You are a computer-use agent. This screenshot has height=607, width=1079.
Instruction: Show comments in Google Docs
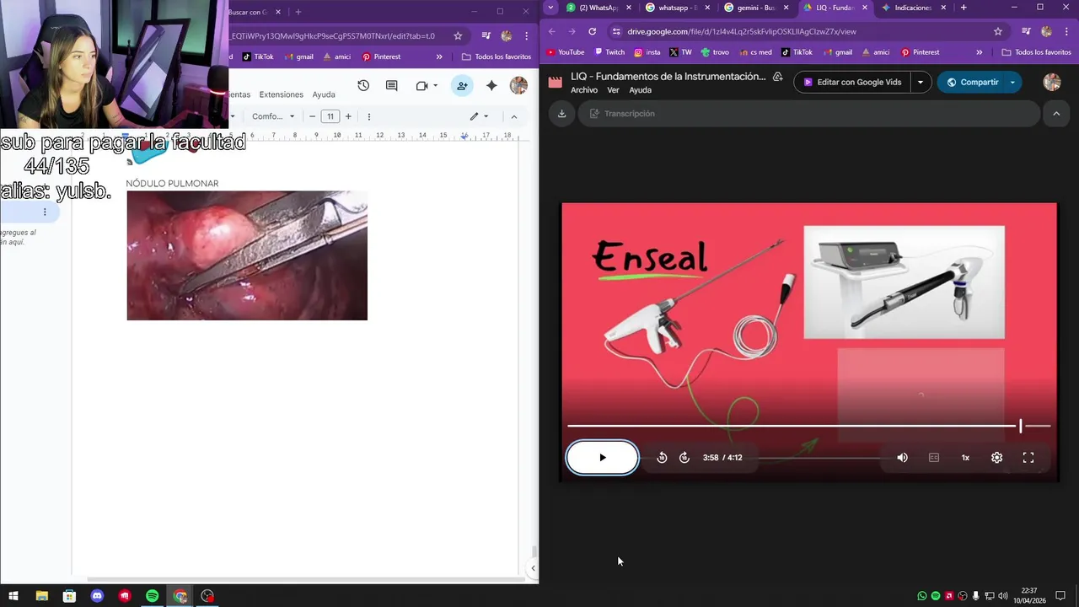click(392, 86)
